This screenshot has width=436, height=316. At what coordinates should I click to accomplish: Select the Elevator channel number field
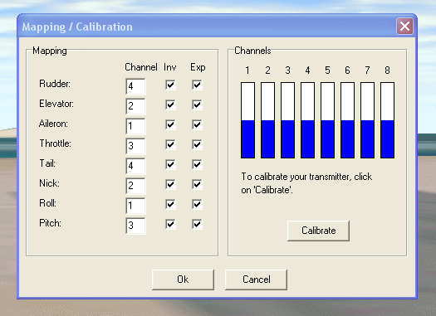135,106
